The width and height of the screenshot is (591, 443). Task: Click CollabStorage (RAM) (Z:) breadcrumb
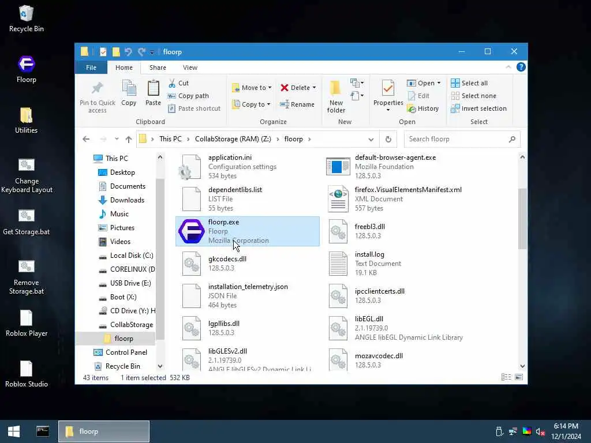(x=233, y=139)
